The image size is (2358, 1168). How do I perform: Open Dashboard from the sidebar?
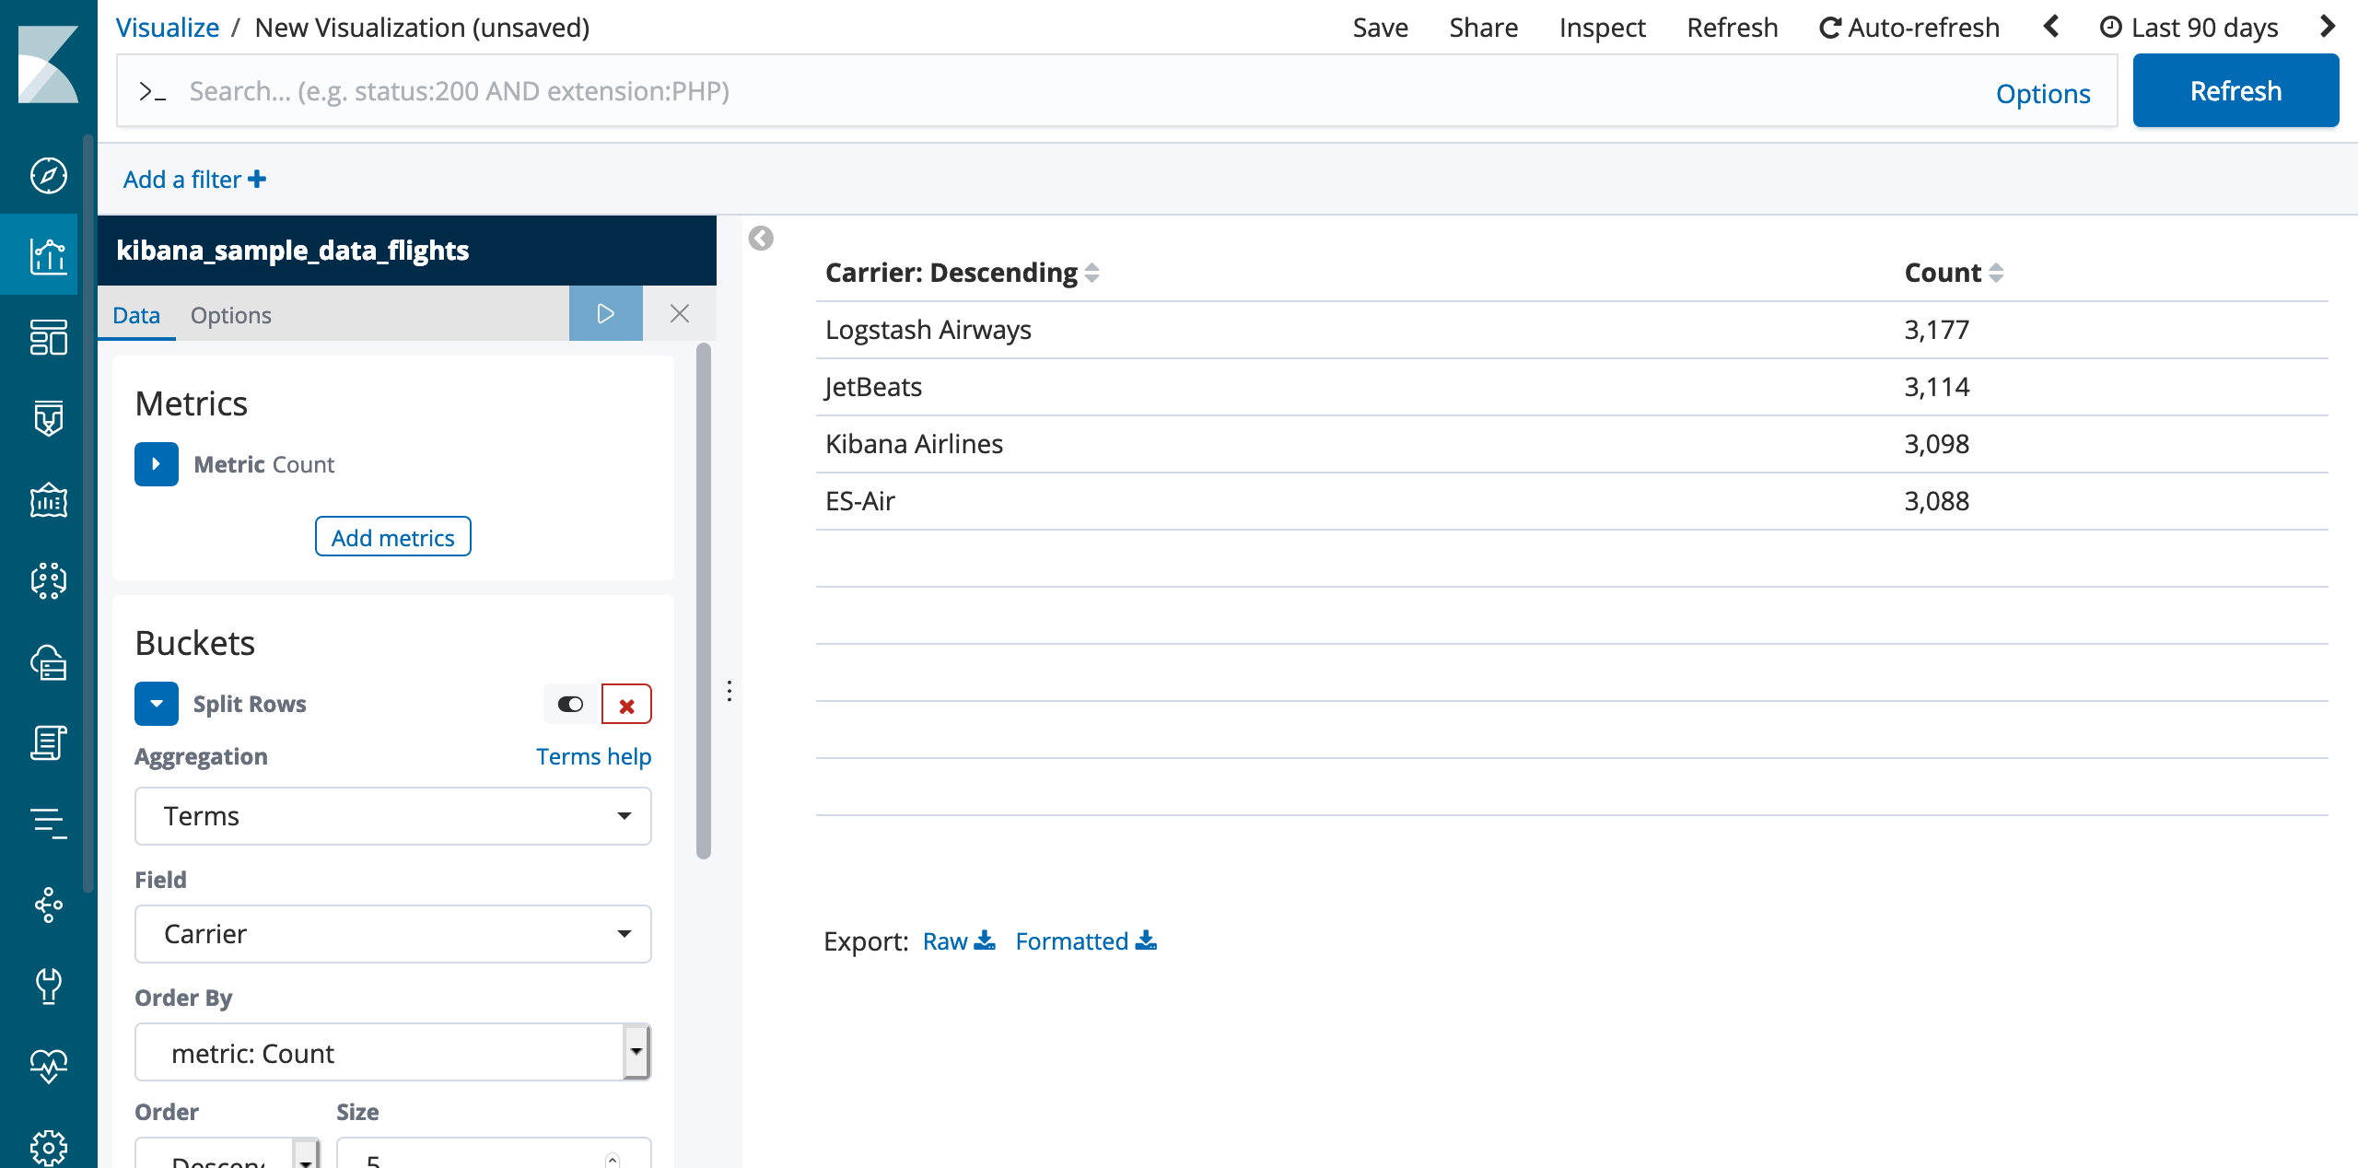coord(48,337)
